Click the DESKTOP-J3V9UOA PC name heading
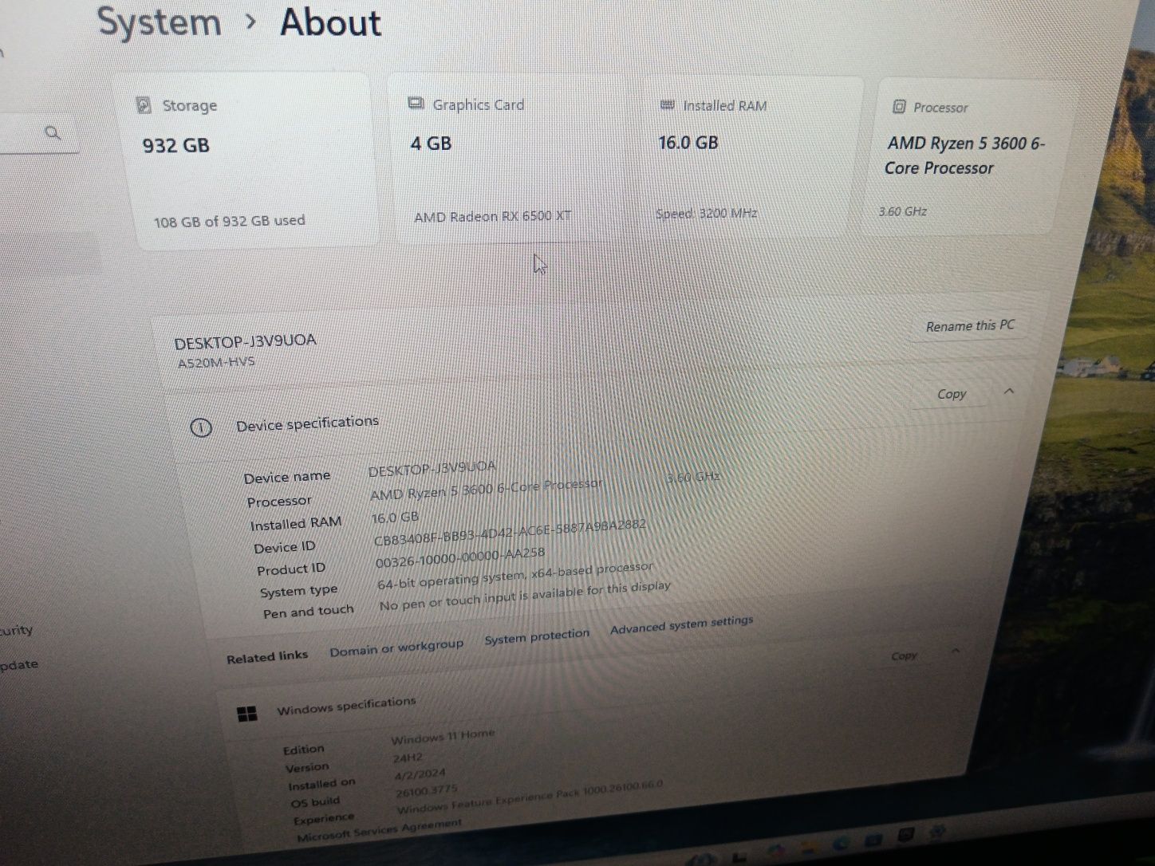Image resolution: width=1155 pixels, height=866 pixels. [246, 340]
